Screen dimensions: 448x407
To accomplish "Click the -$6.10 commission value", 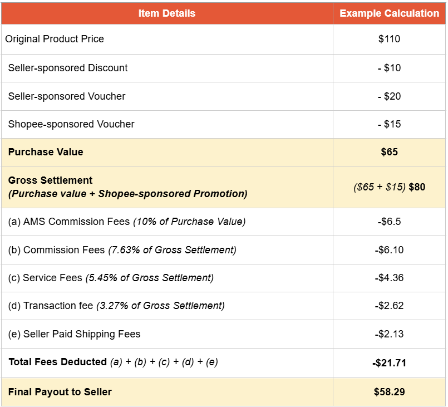I will pyautogui.click(x=389, y=250).
